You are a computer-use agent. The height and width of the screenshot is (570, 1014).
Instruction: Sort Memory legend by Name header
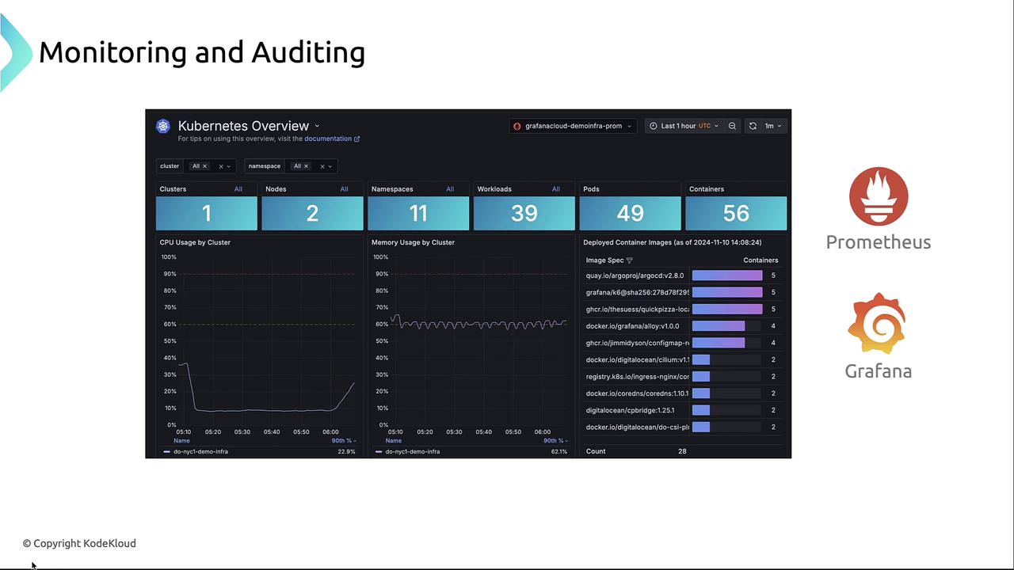[x=394, y=441]
